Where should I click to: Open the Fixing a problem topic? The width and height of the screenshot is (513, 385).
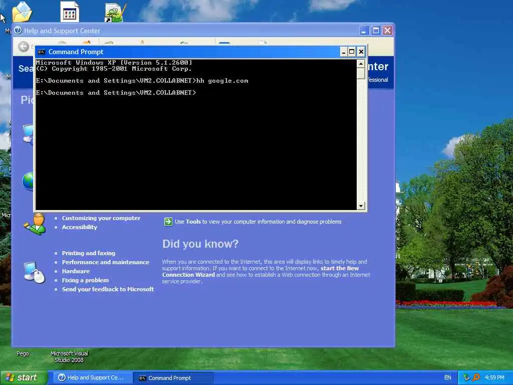[85, 280]
